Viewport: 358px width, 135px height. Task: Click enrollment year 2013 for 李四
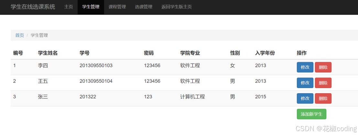coord(261,66)
